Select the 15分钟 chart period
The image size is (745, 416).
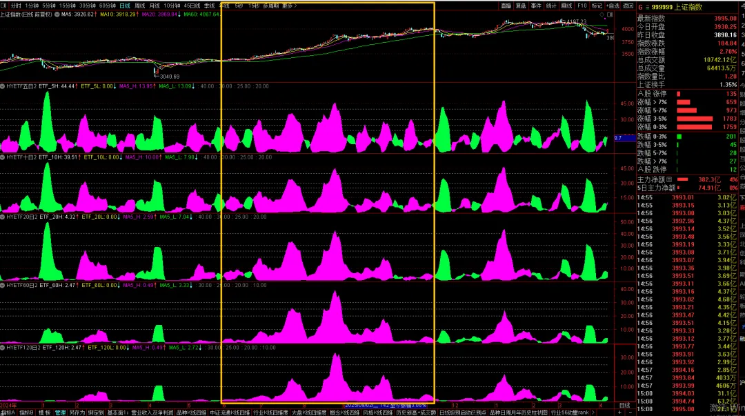pos(68,6)
